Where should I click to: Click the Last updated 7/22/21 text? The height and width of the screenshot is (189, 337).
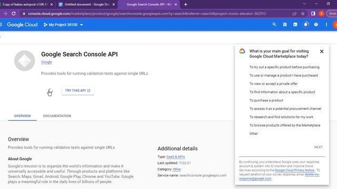174,163
